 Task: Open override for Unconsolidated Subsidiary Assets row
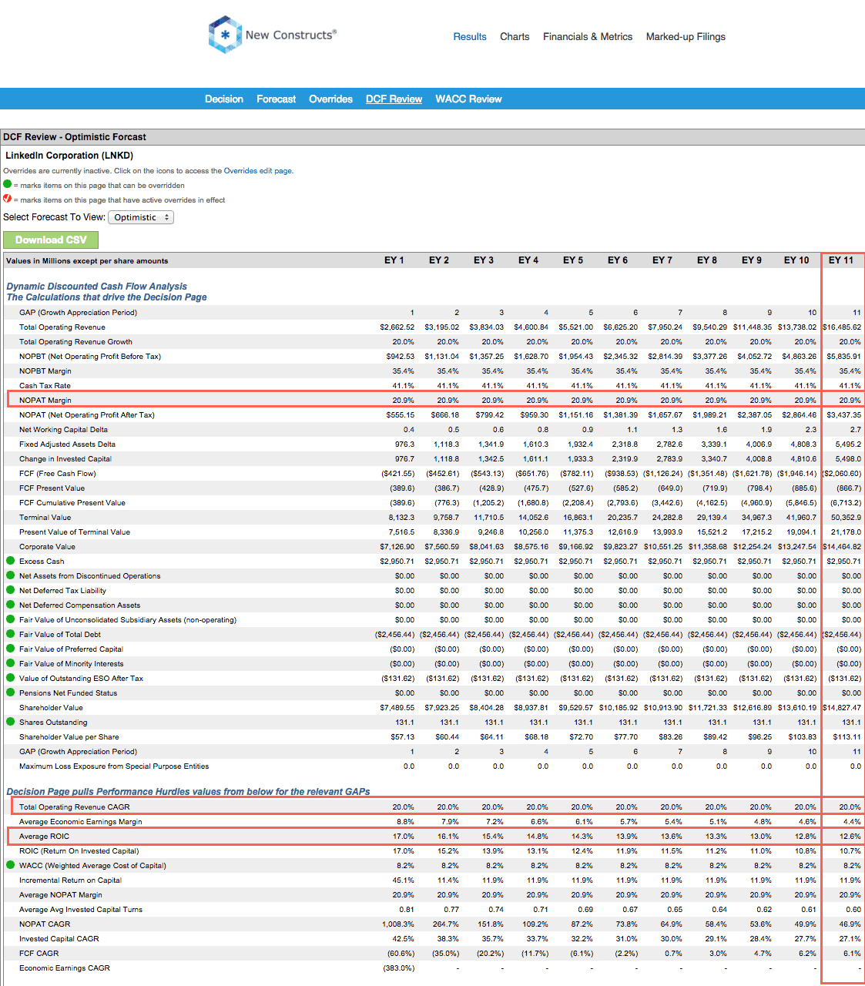click(x=11, y=619)
